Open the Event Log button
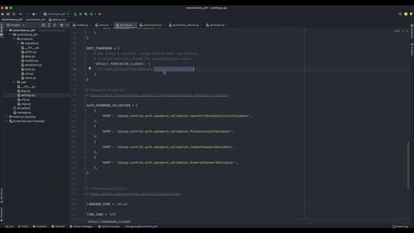Viewport: 414px width, 233px height. coord(400,227)
